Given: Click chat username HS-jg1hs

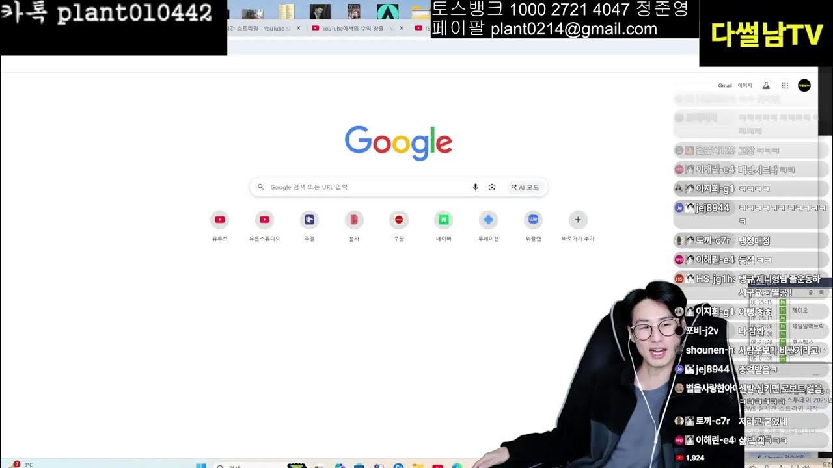Looking at the screenshot, I should pos(716,279).
